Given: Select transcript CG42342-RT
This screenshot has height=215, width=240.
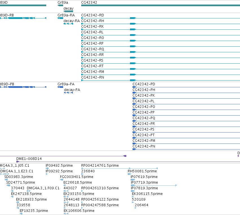Looking at the screenshot, I should pyautogui.click(x=92, y=66).
